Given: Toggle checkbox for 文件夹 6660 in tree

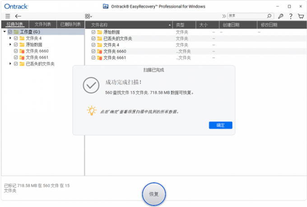Looking at the screenshot, I should click(x=16, y=51).
